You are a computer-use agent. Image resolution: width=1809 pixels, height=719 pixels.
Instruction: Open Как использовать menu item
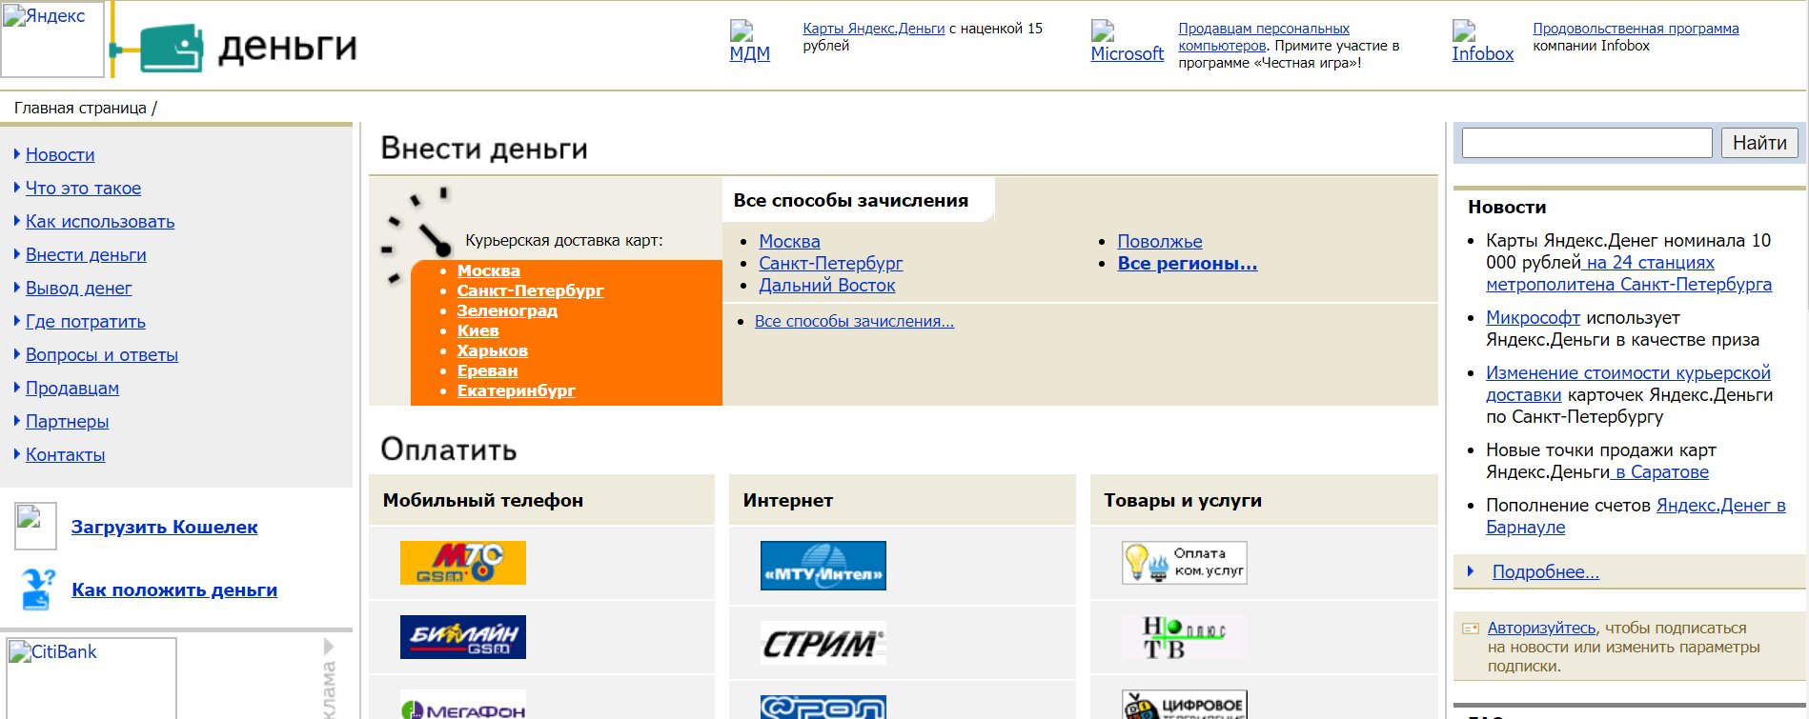[x=100, y=221]
